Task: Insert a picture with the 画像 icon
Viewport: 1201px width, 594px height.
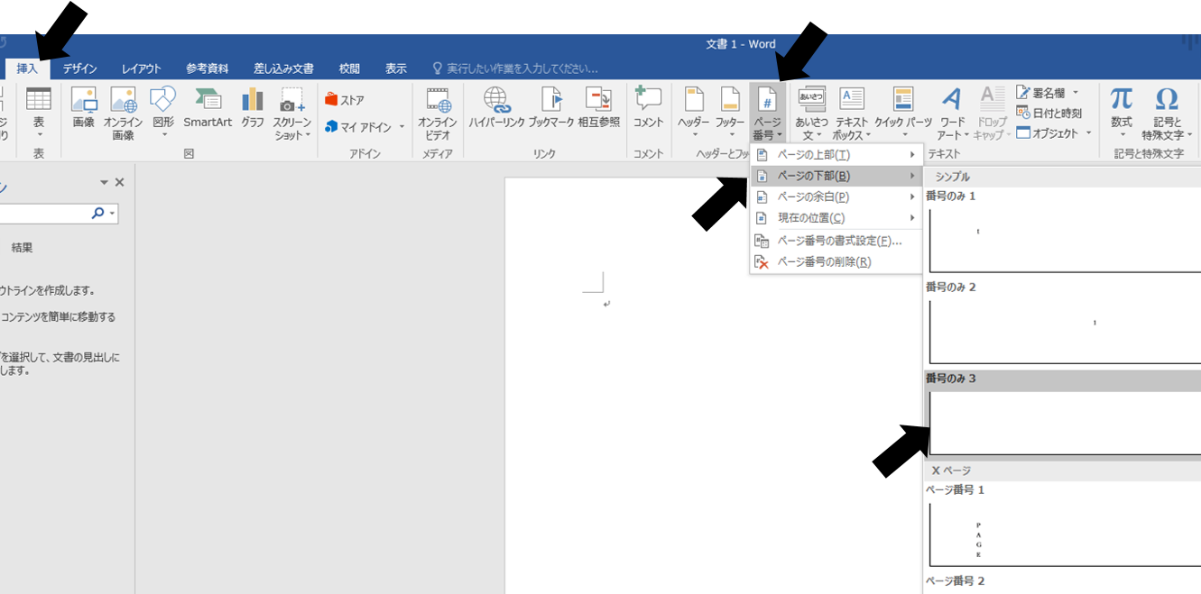Action: pos(84,108)
